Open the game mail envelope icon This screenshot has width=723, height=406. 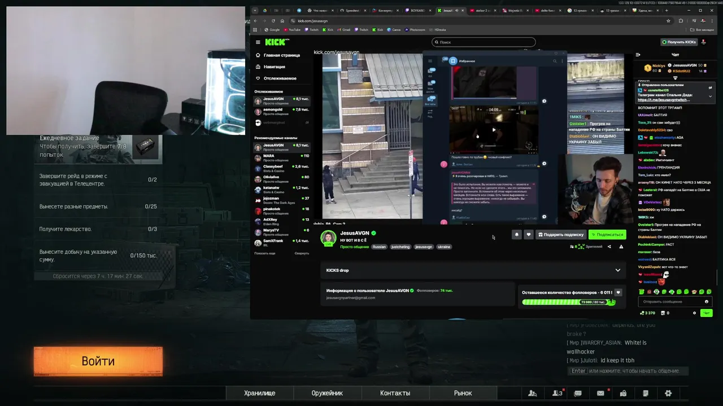(600, 393)
